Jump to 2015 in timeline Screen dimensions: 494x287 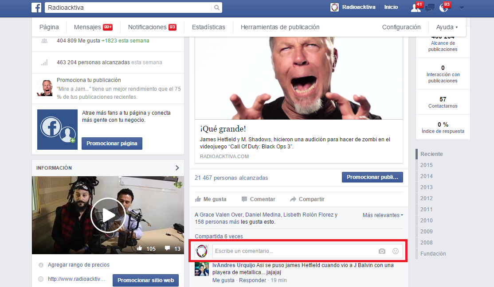point(426,165)
